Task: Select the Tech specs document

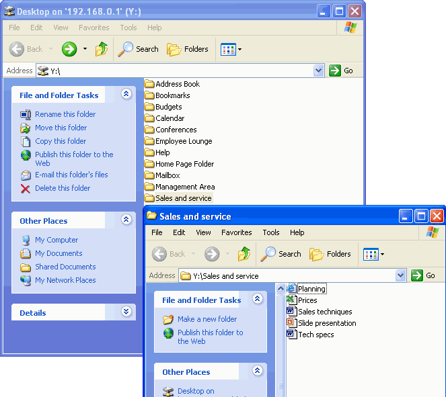Action: point(315,335)
